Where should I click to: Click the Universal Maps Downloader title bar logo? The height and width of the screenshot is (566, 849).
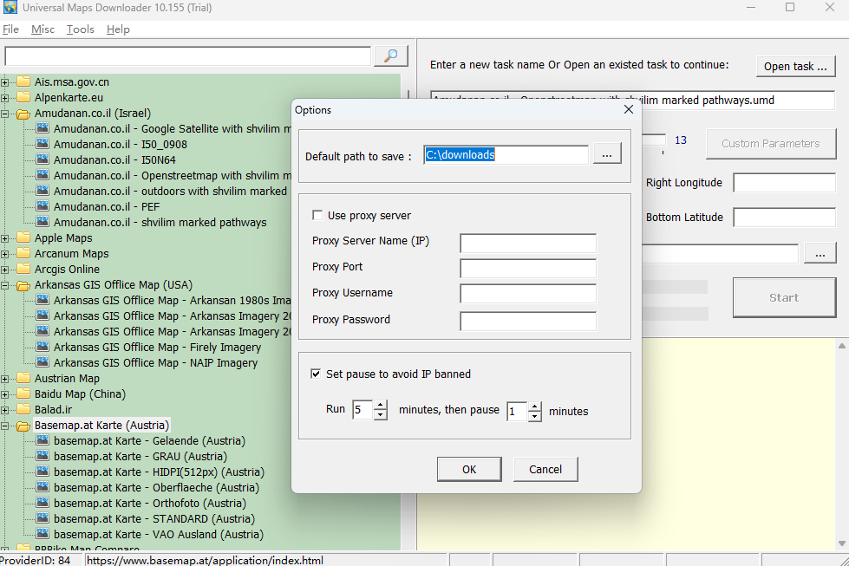pos(11,8)
